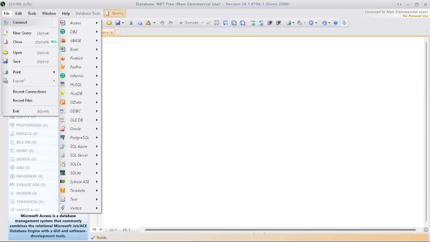The height and width of the screenshot is (242, 430).
Task: Click the ALL button next to Close
Action: (x=54, y=41)
